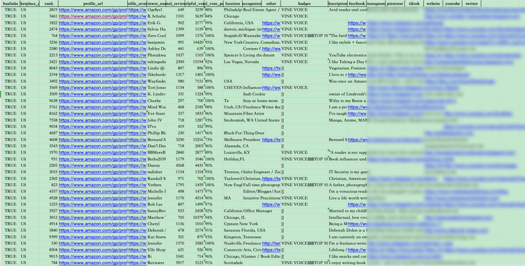The image size is (525, 266).
Task: Open Amazon profile link in Ogr8ys1 row
Action: click(93, 10)
